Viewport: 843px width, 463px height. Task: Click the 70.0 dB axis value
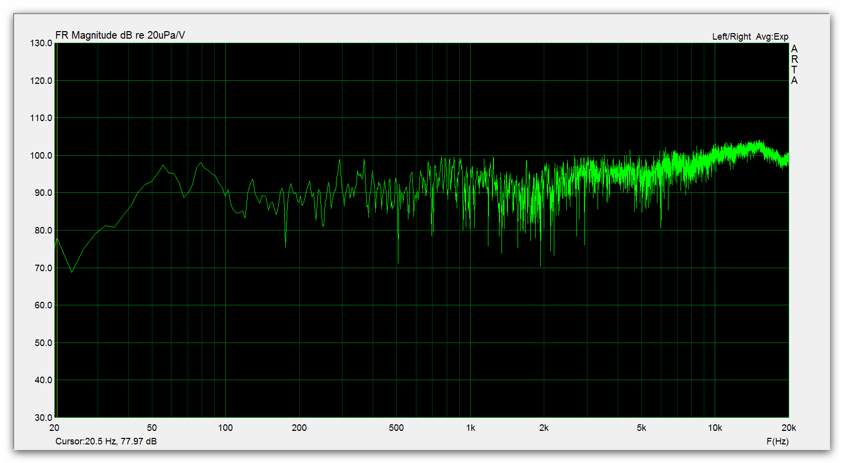[43, 268]
